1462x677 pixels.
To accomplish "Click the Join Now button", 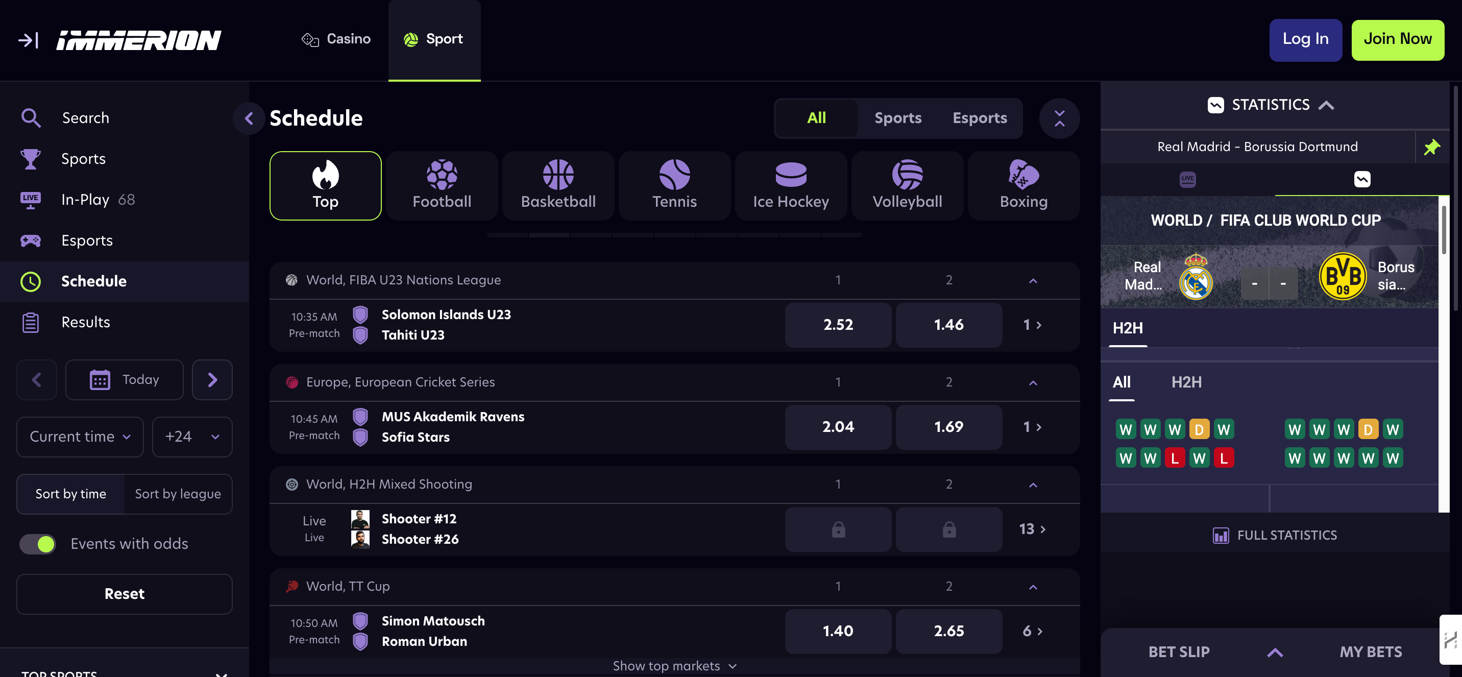I will point(1397,40).
